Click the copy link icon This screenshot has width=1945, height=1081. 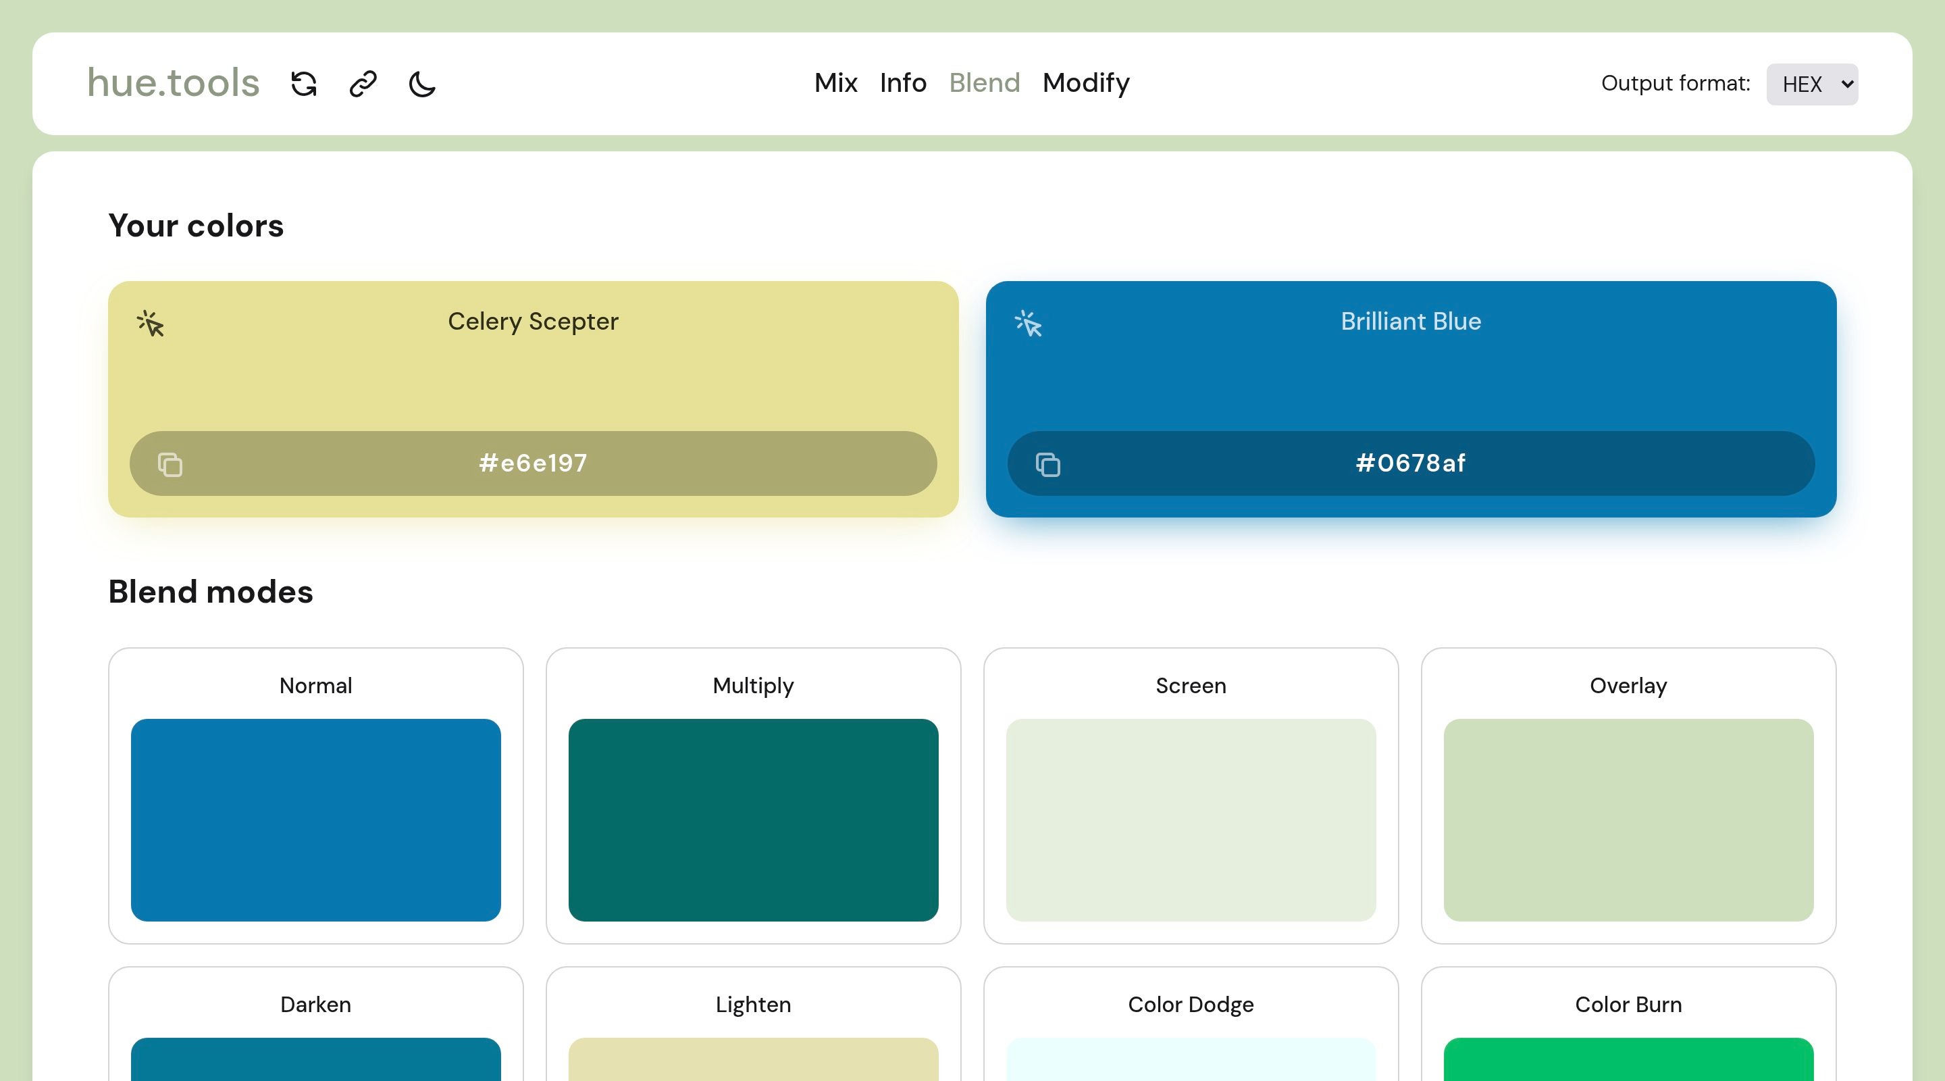pos(363,84)
